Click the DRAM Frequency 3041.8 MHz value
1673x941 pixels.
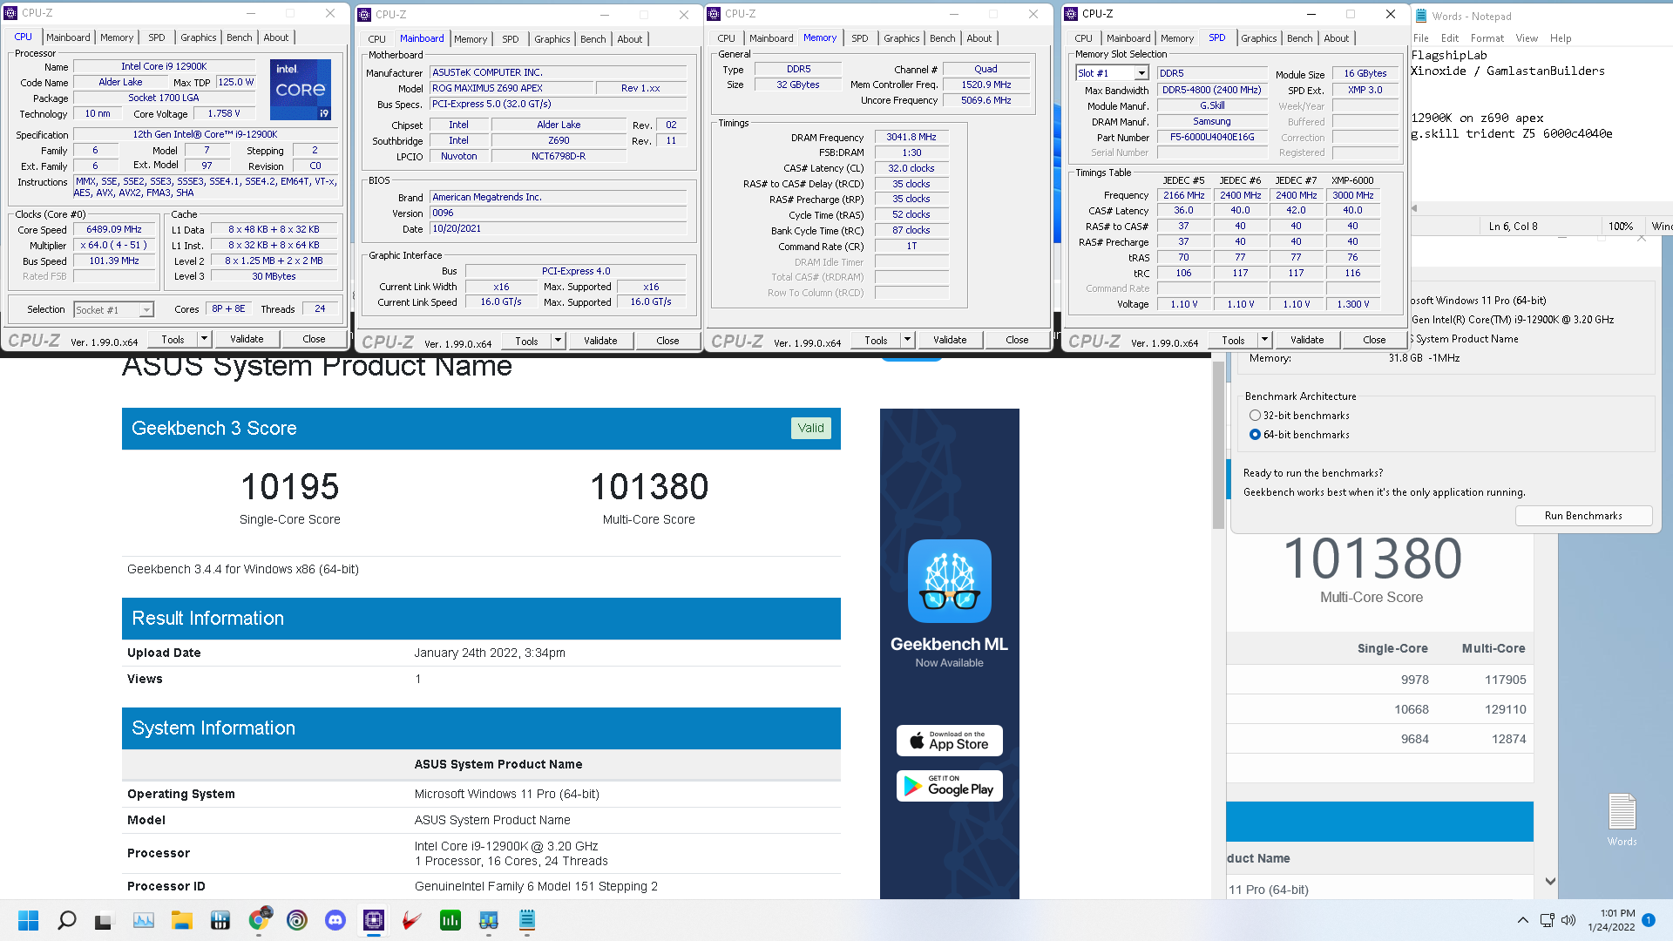(x=911, y=138)
